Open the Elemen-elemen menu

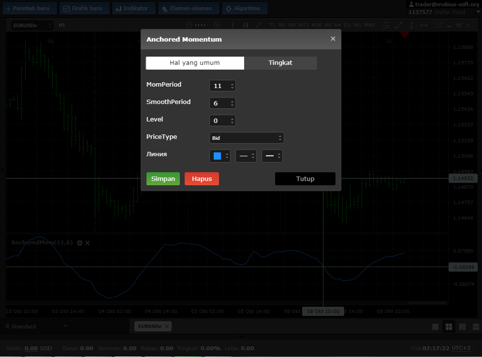click(189, 8)
